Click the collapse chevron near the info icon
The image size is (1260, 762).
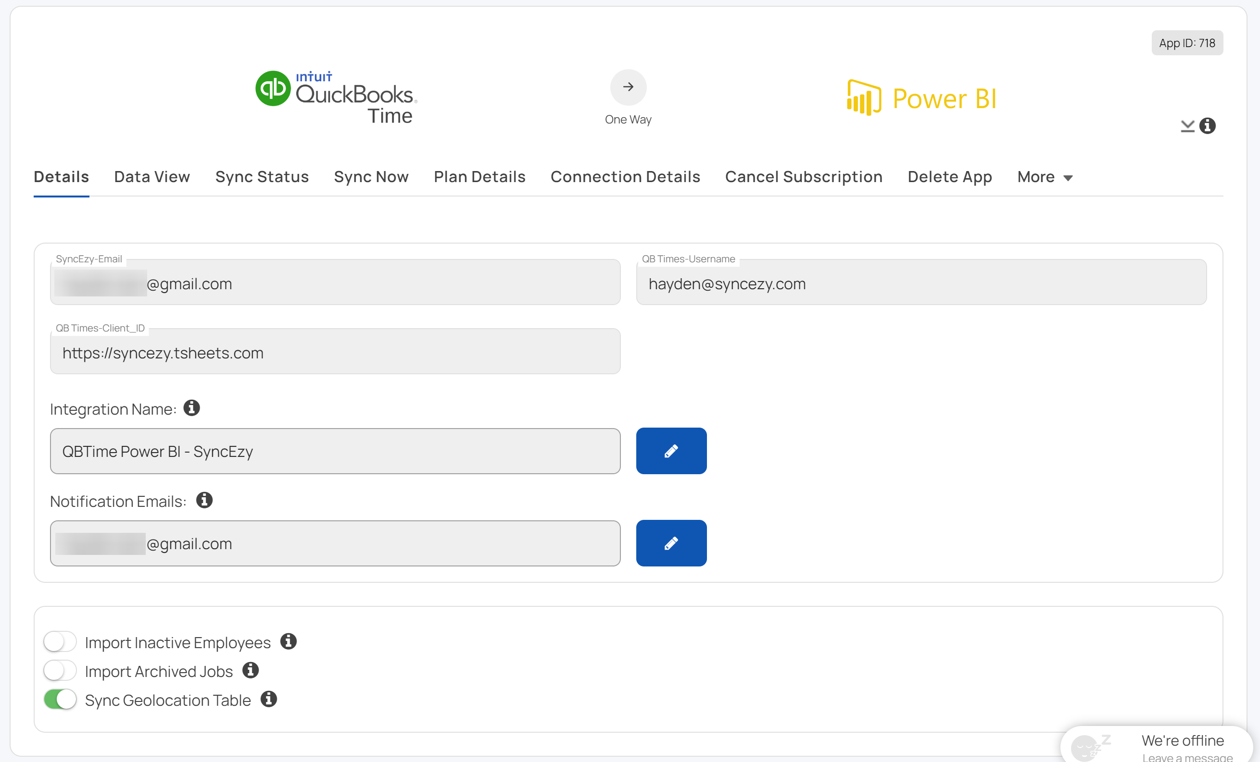[x=1187, y=126]
